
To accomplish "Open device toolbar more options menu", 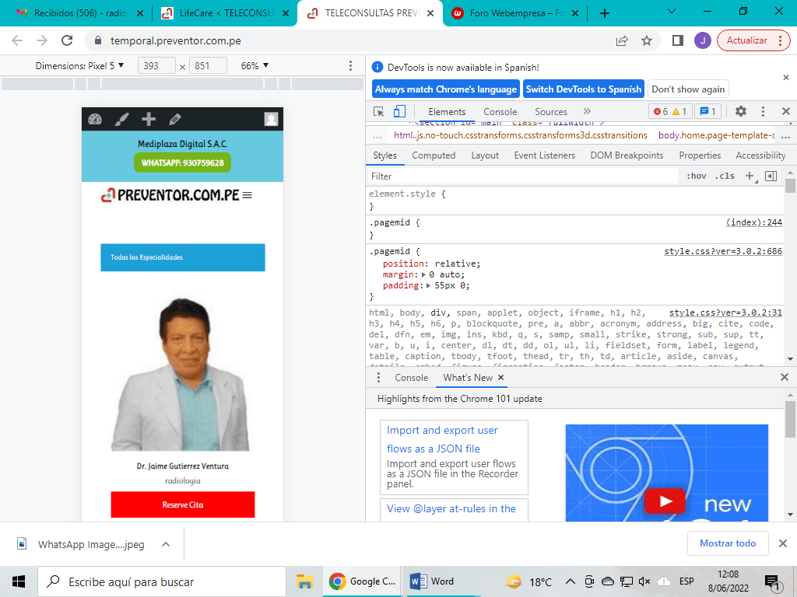I will tap(350, 65).
